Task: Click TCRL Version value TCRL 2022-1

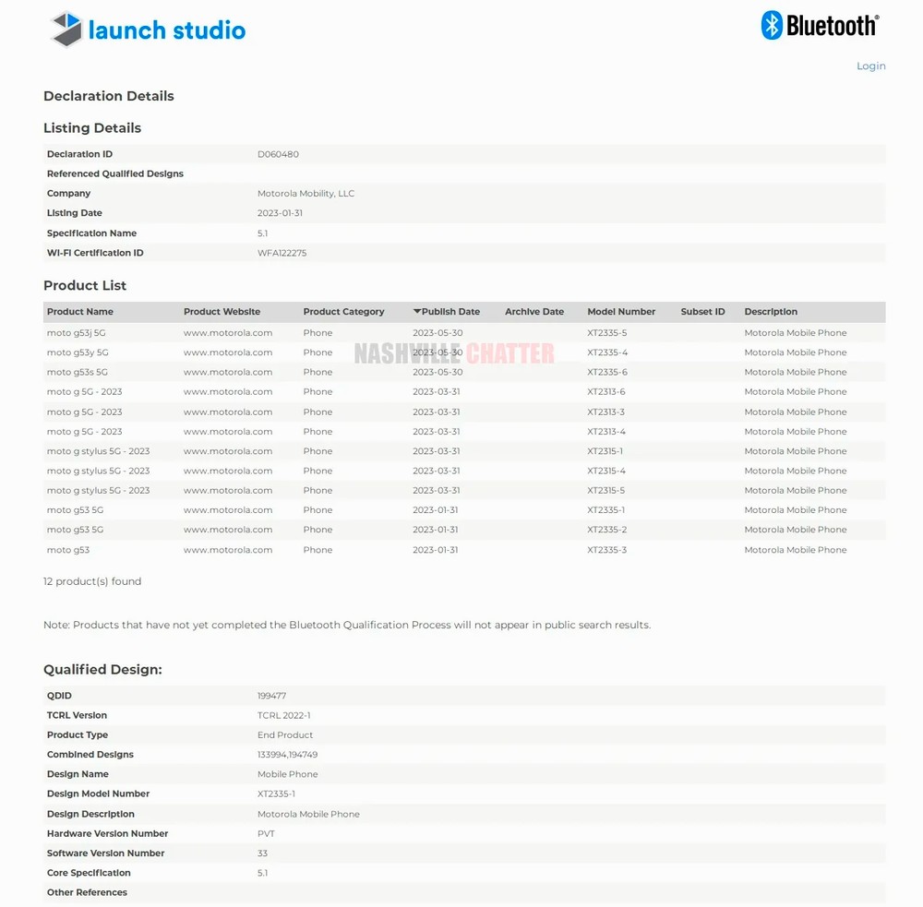Action: [x=283, y=716]
